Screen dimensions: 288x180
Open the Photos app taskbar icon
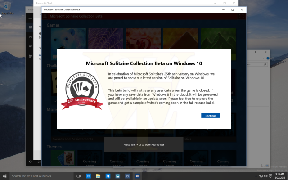coord(118,176)
